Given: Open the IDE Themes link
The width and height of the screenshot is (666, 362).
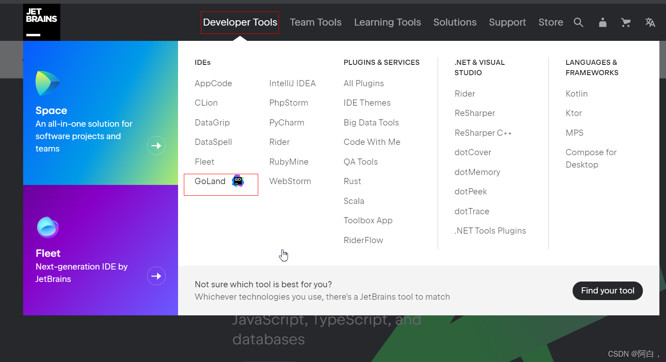Looking at the screenshot, I should 367,103.
